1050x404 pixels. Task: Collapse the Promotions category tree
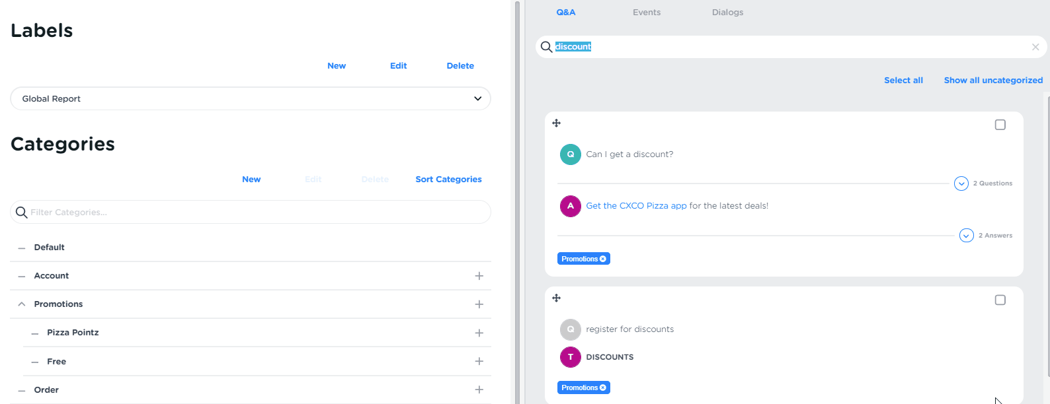pos(22,304)
